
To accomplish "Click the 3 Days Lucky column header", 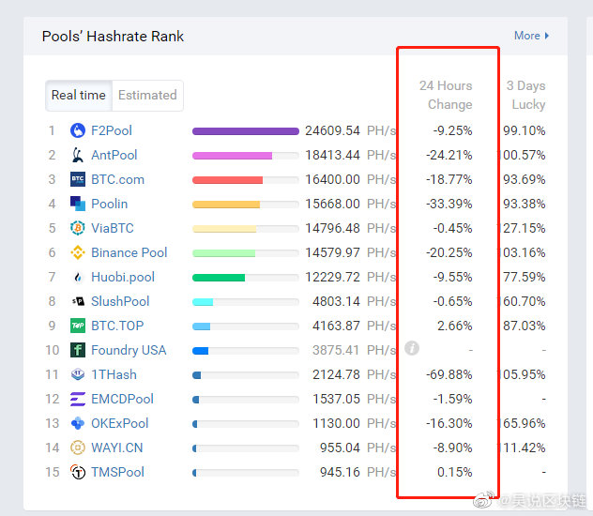I will (525, 96).
